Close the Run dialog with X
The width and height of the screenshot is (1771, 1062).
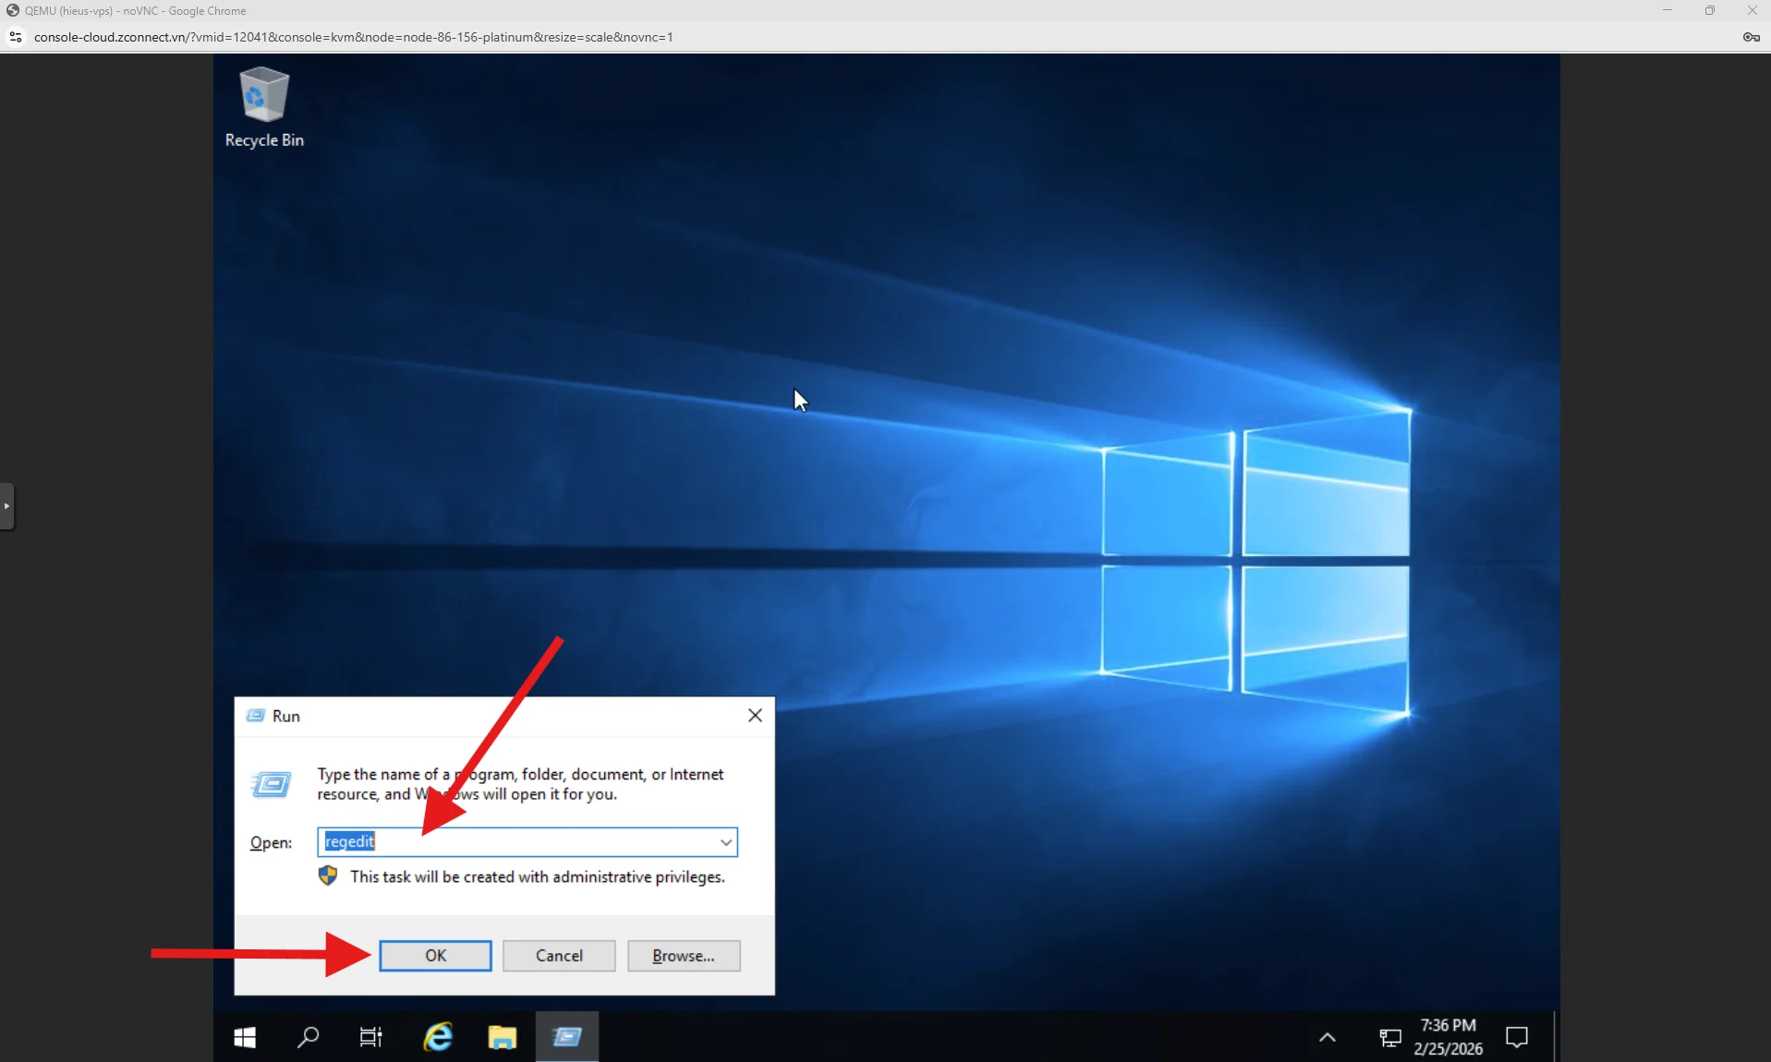755,716
